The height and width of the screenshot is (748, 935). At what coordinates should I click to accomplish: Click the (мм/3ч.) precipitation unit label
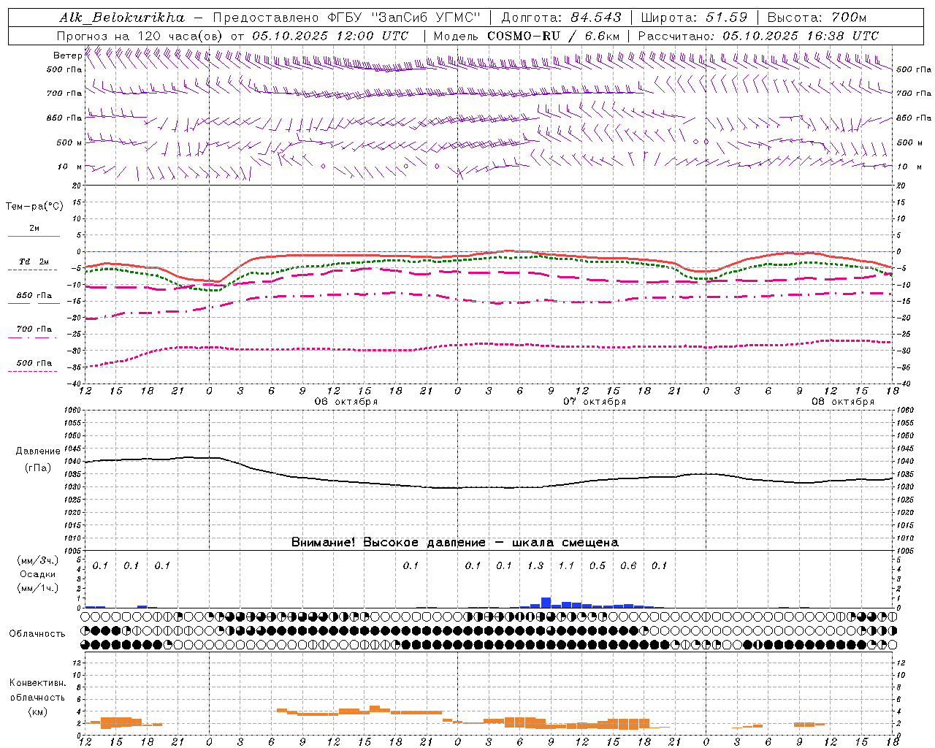38,560
